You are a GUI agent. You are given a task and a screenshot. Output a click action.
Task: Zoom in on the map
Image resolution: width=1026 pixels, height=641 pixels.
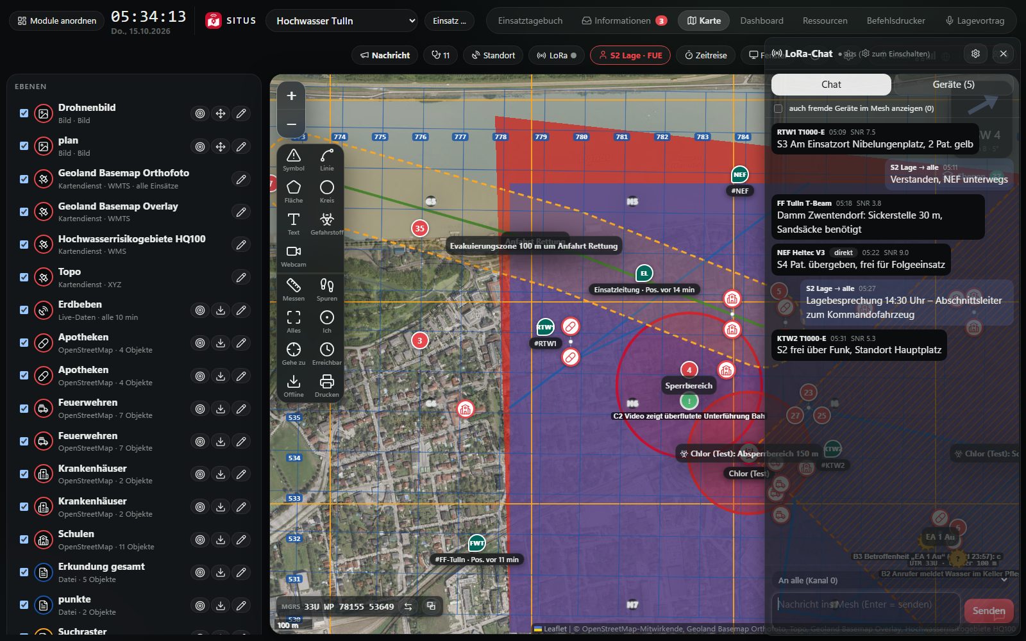[x=291, y=96]
